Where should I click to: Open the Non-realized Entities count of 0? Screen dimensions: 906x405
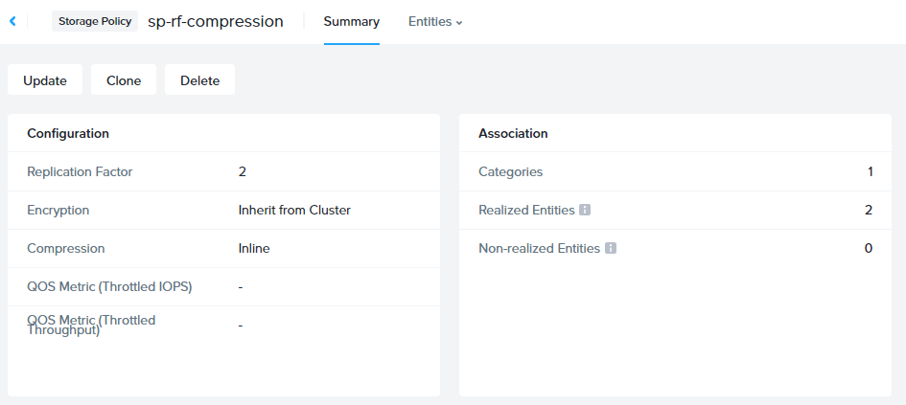tap(869, 248)
